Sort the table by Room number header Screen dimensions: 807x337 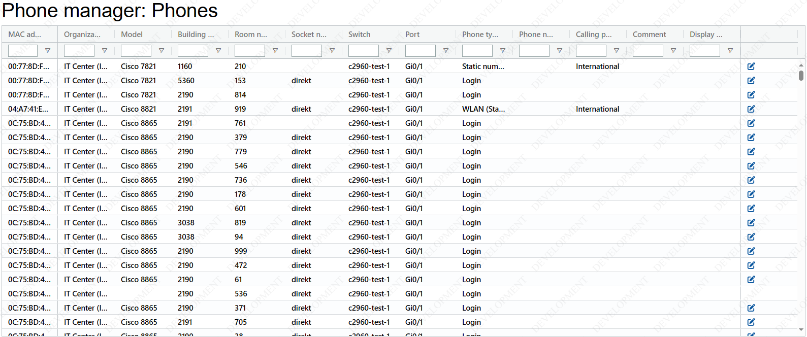point(251,35)
